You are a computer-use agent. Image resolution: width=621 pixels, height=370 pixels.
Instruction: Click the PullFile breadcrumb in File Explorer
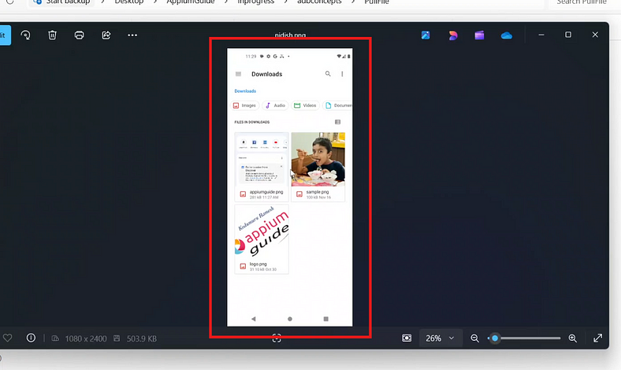tap(377, 2)
